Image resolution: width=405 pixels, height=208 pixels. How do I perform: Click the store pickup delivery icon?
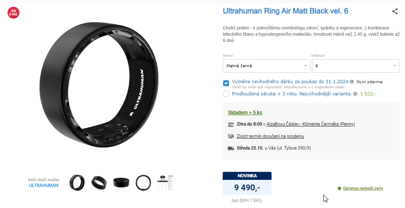pyautogui.click(x=231, y=136)
